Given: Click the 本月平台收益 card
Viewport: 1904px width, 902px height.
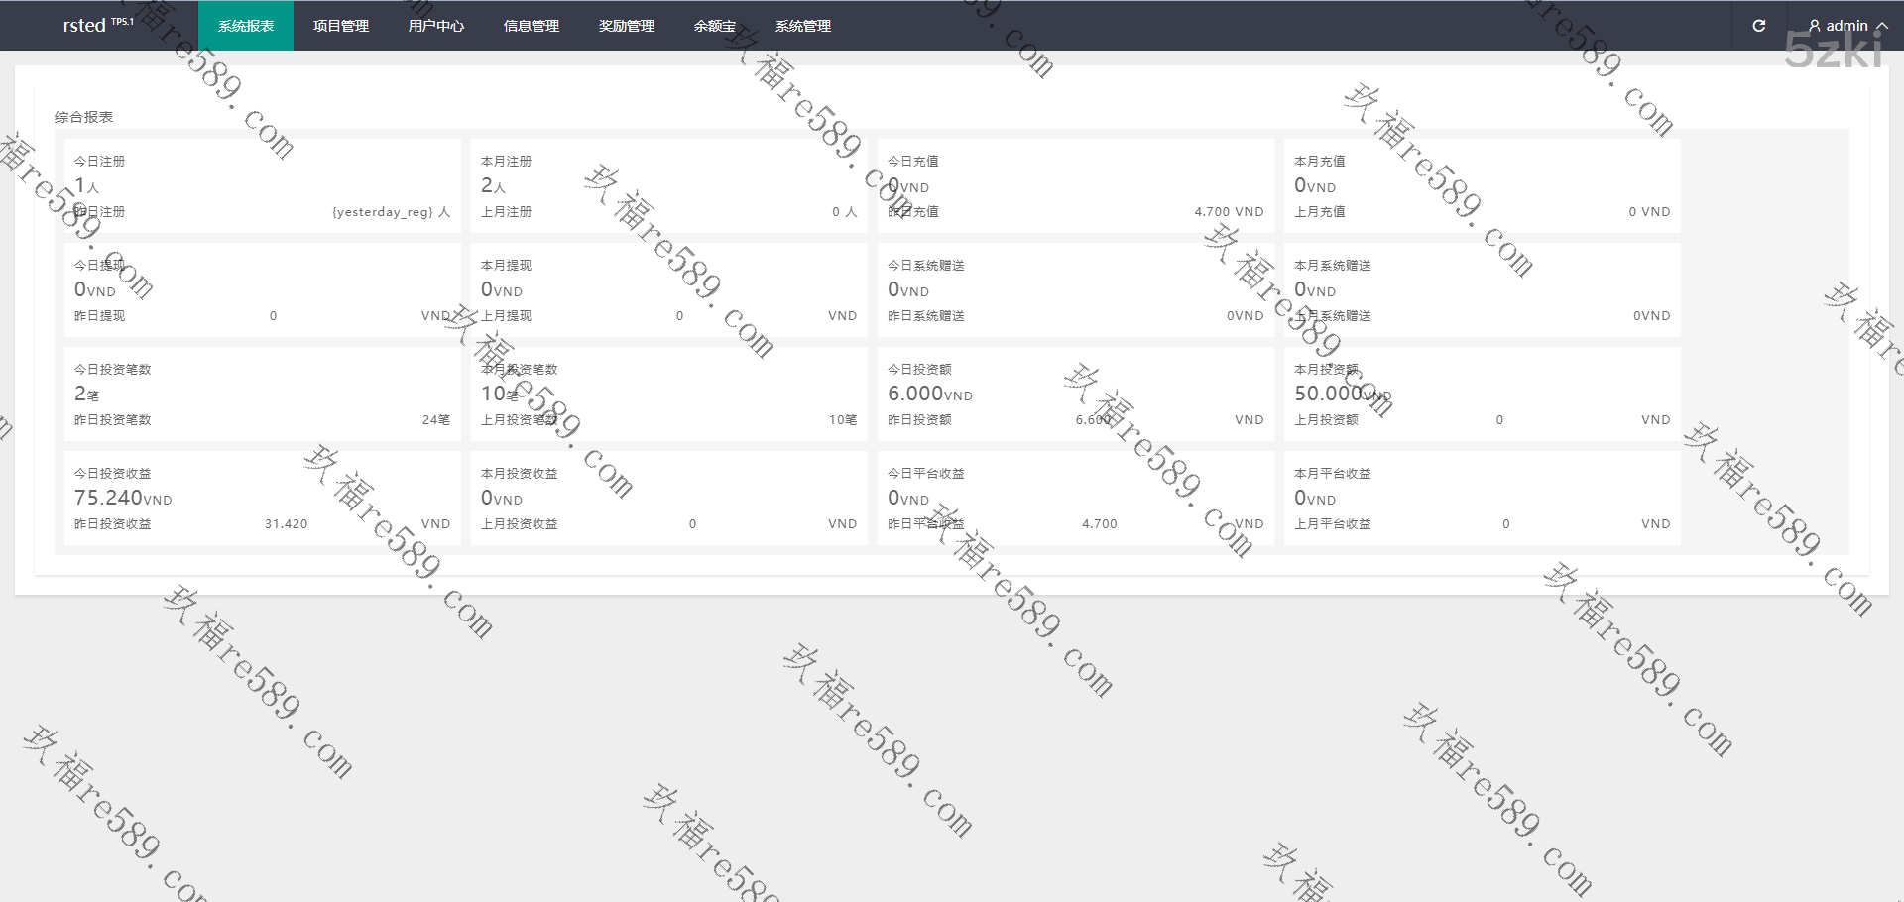Looking at the screenshot, I should (x=1482, y=498).
